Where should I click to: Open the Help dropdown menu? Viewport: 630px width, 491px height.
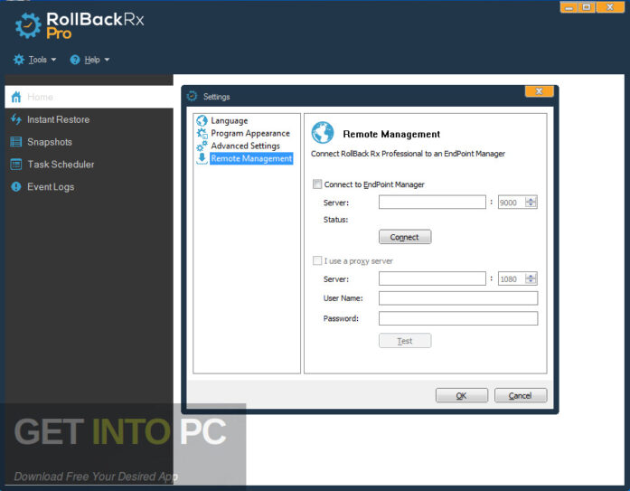pyautogui.click(x=90, y=60)
